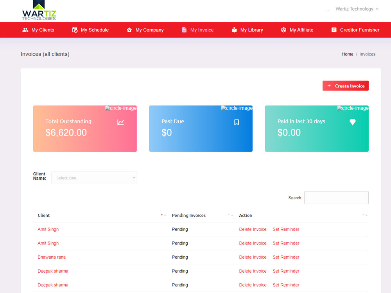Click the My Schedule calendar icon
The height and width of the screenshot is (293, 391).
pyautogui.click(x=75, y=30)
